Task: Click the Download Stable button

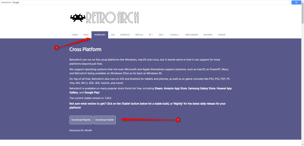Action: (104, 120)
